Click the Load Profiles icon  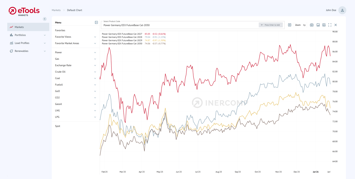pyautogui.click(x=11, y=43)
